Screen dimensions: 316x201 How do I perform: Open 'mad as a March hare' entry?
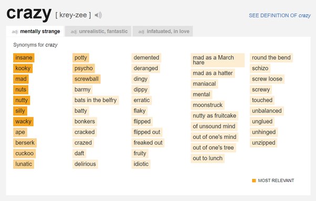tap(218, 60)
